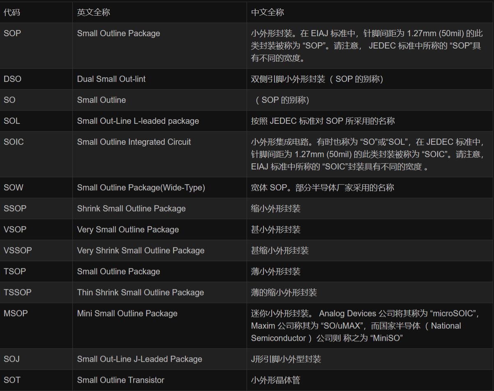
Task: Click the 英文全称 column header
Action: 95,12
